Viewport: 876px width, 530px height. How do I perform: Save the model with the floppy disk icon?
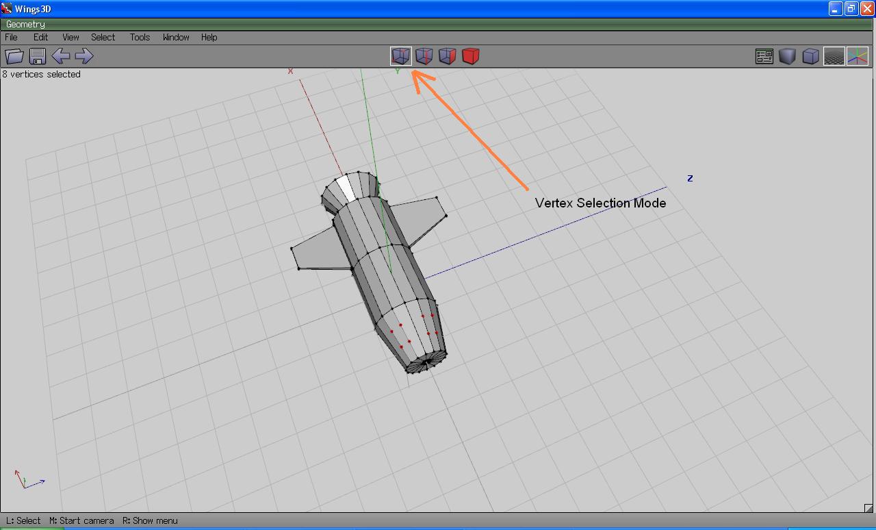[38, 56]
